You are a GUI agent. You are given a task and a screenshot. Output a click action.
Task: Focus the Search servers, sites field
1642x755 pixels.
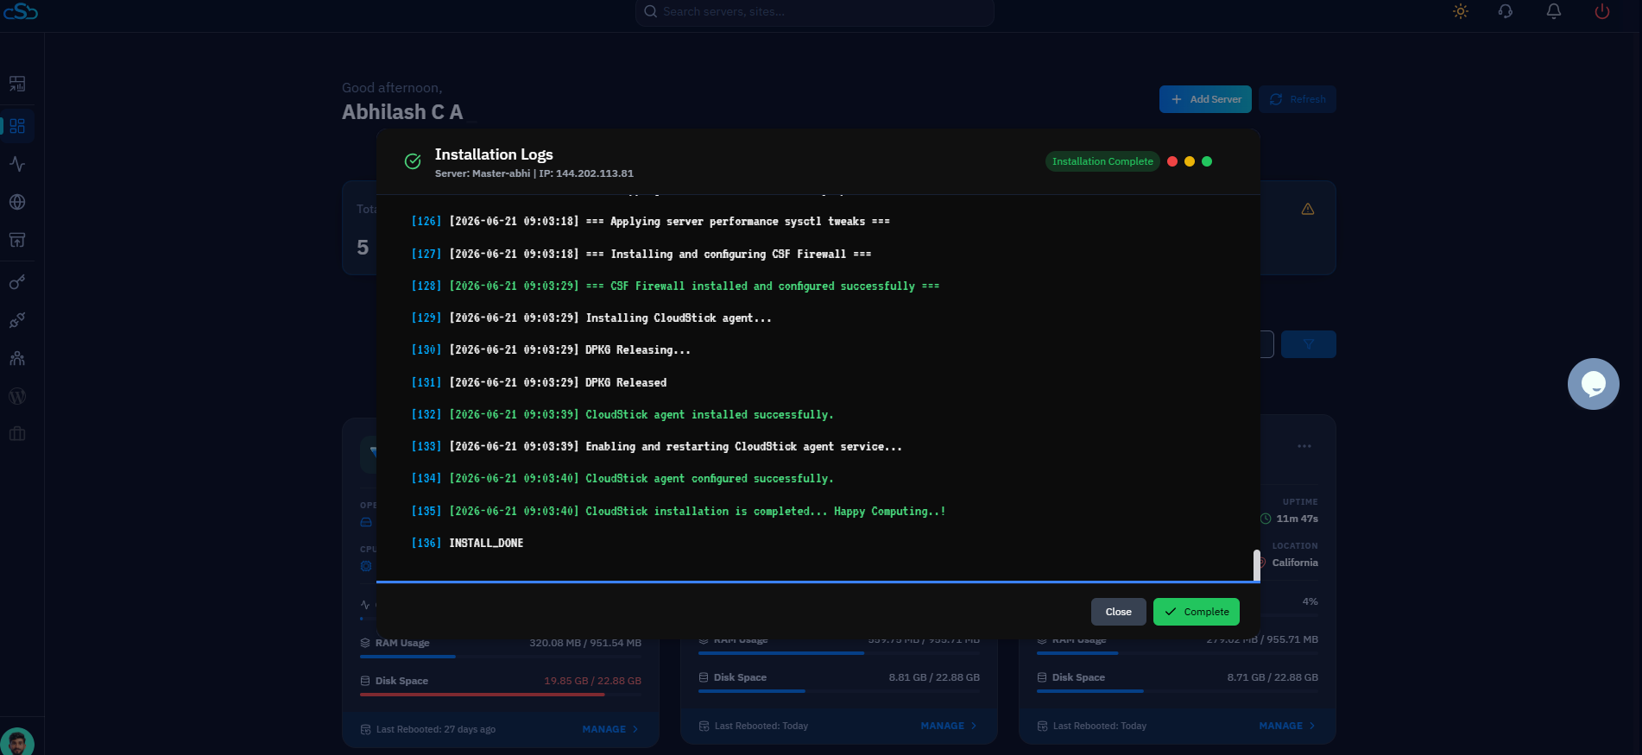[815, 12]
